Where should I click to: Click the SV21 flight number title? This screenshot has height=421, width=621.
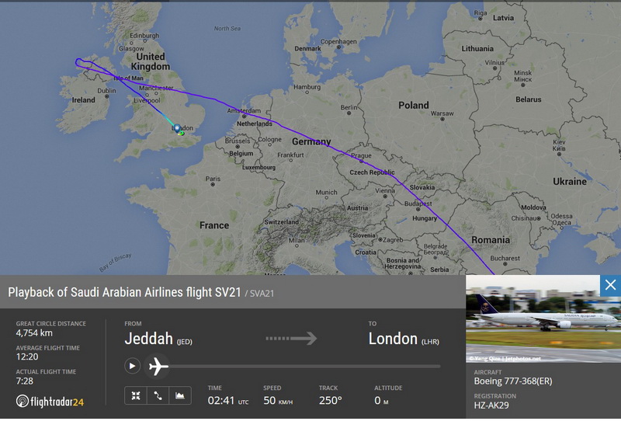coord(227,292)
